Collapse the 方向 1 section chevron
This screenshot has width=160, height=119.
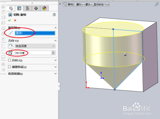tap(55, 41)
